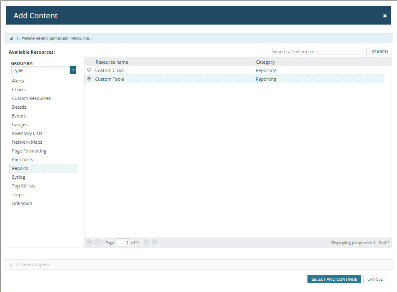Click the page number input box
Viewport: 397px width, 292px height.
click(x=123, y=242)
